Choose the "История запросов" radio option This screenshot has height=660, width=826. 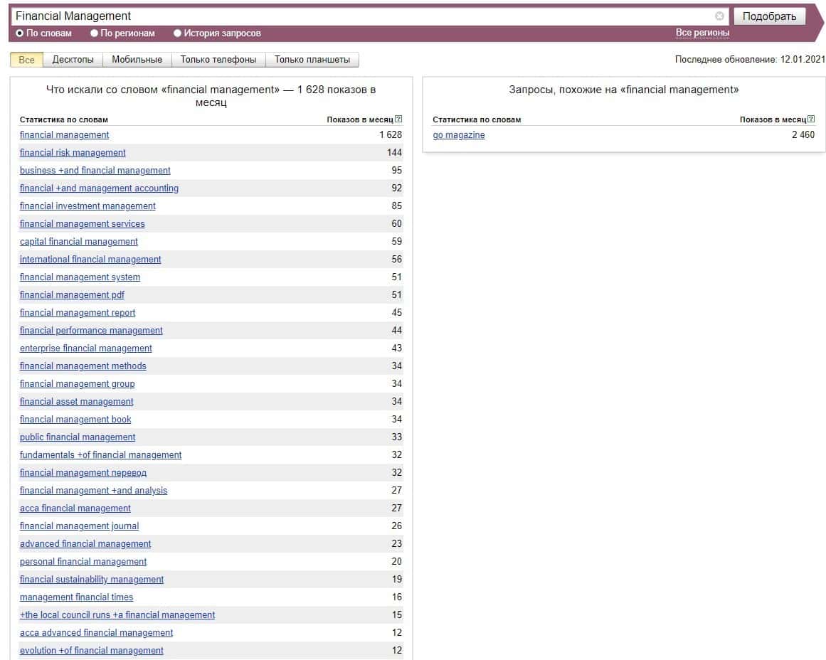(x=178, y=33)
